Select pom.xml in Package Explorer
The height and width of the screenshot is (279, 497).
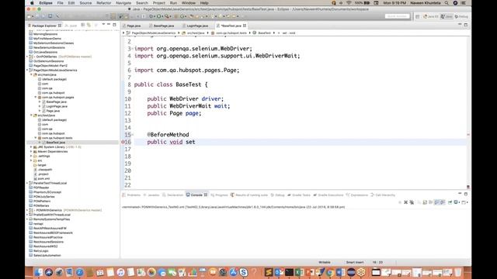(x=43, y=179)
